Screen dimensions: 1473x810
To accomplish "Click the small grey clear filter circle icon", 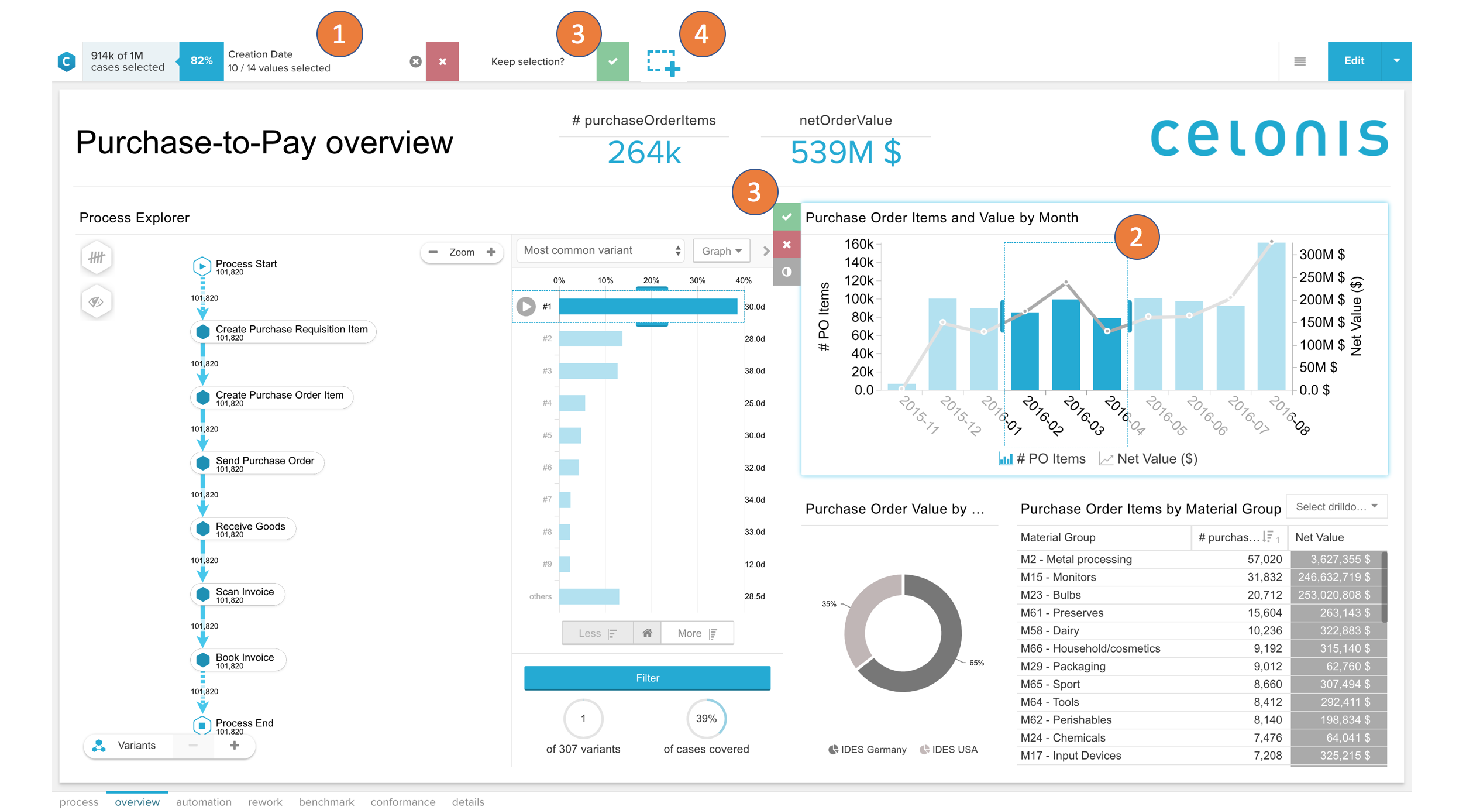I will coord(415,61).
